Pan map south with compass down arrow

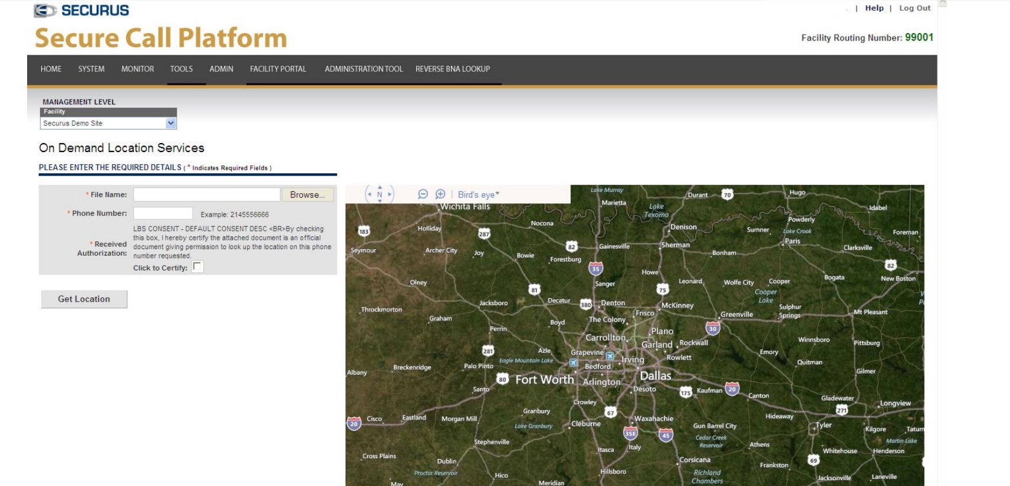click(380, 201)
